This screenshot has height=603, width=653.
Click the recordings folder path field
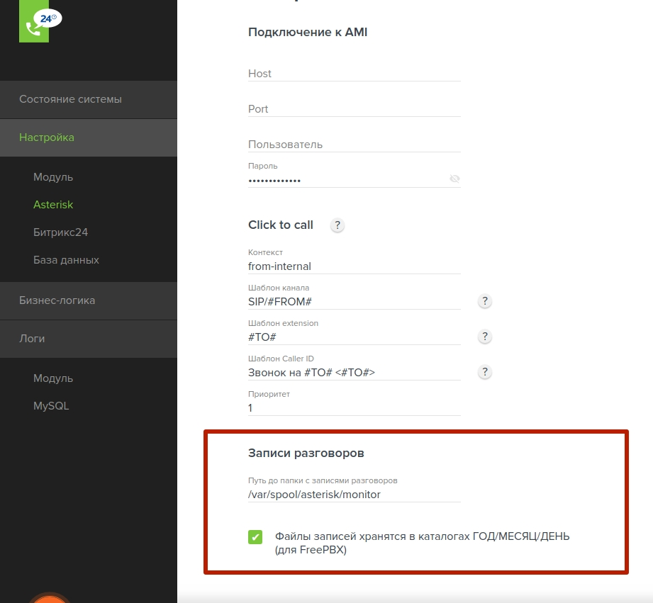(x=354, y=495)
